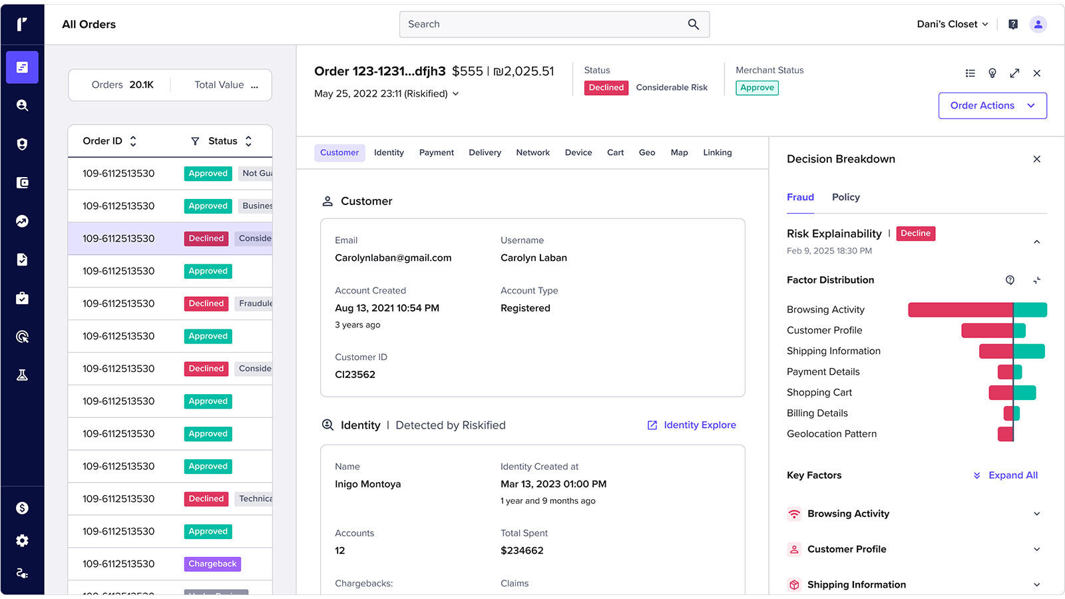Open the settings gear in the sidebar

pyautogui.click(x=22, y=540)
